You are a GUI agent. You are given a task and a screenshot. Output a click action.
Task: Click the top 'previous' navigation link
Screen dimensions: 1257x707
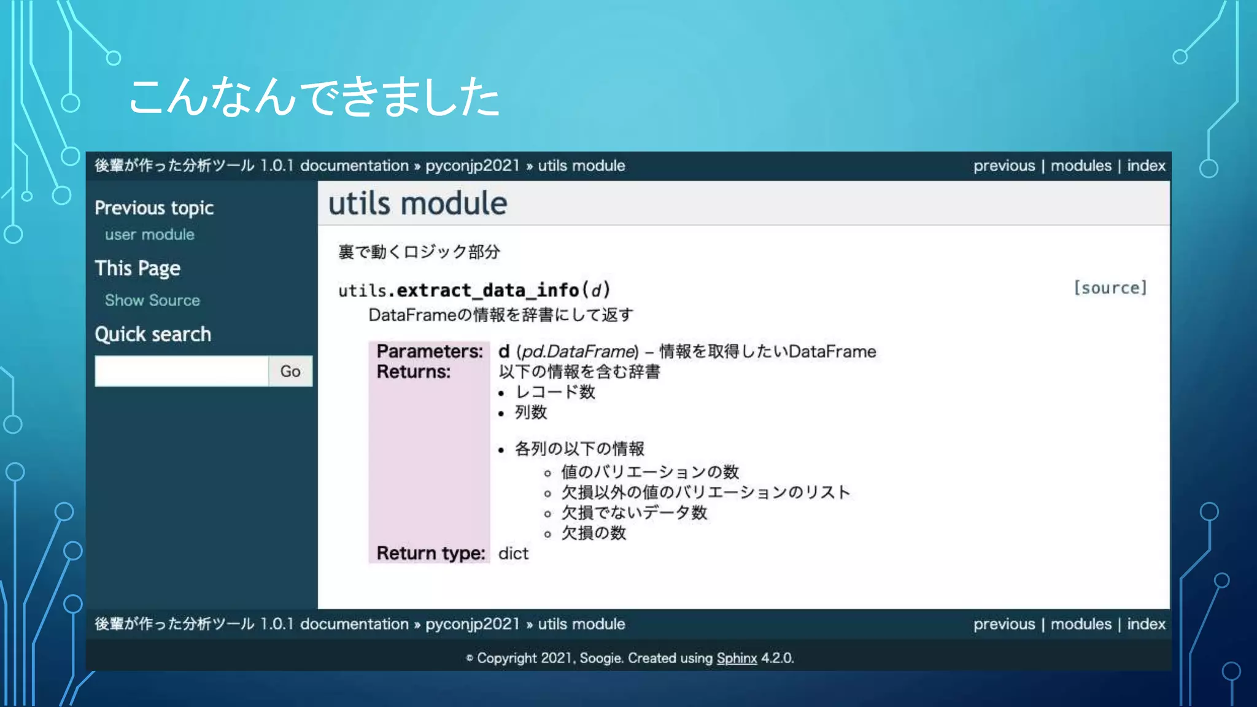point(1004,166)
